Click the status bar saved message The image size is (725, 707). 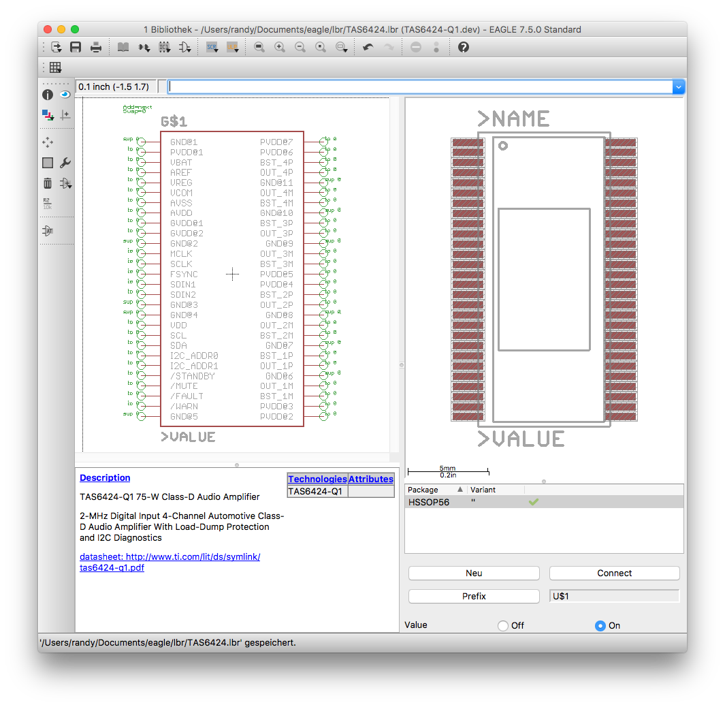pyautogui.click(x=167, y=643)
